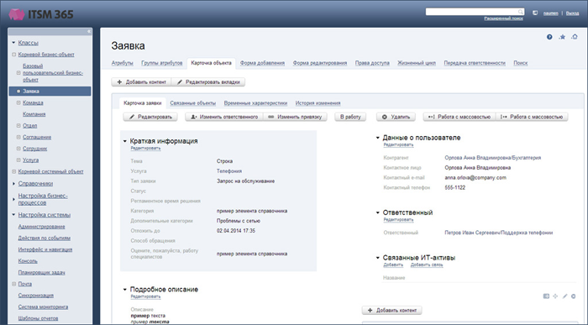588x325 pixels.
Task: Add page to favorites with star icon
Action: point(562,37)
